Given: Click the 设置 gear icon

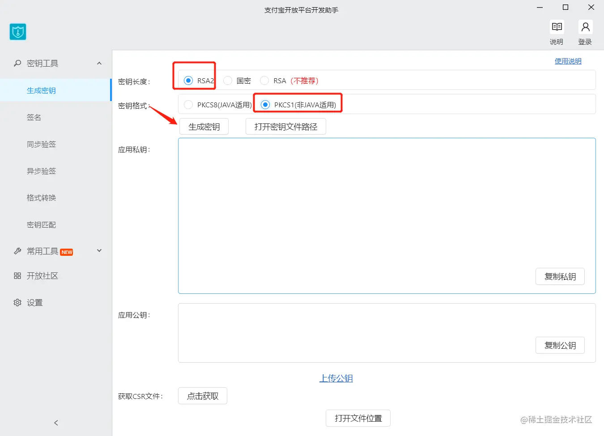Looking at the screenshot, I should coord(17,303).
